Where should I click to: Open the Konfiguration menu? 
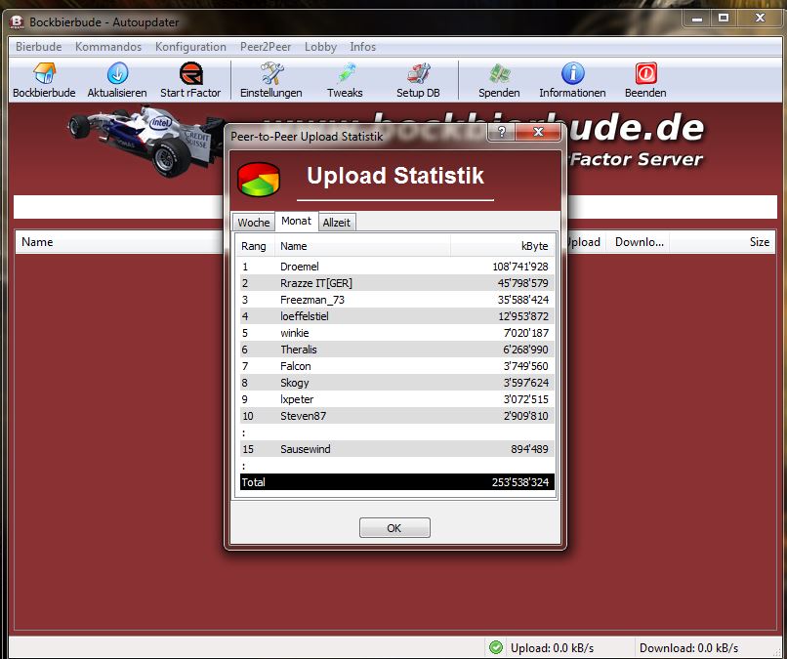(x=190, y=47)
